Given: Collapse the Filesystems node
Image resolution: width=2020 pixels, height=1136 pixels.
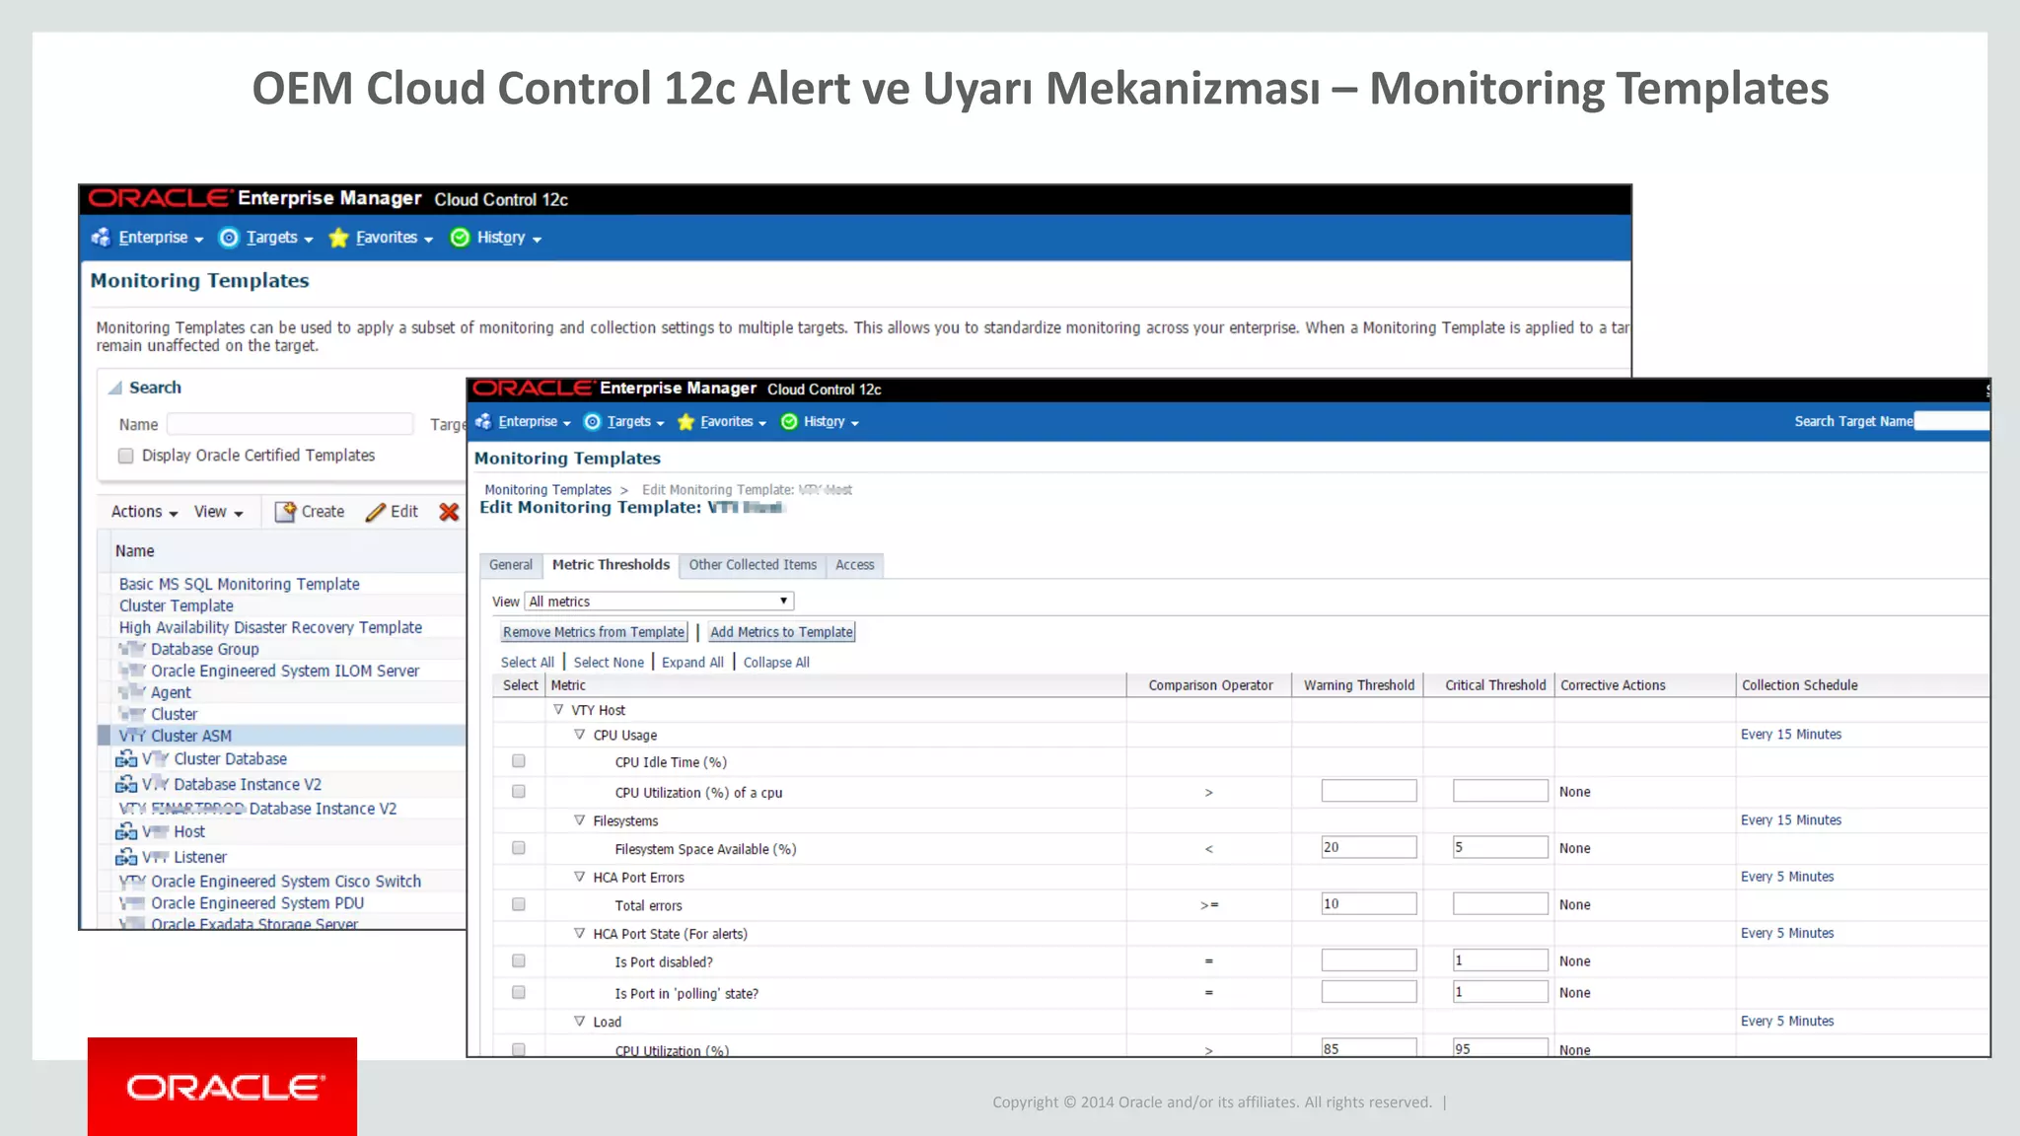Looking at the screenshot, I should point(580,820).
